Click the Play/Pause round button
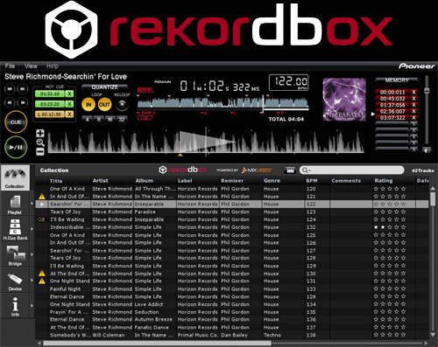 pyautogui.click(x=16, y=148)
